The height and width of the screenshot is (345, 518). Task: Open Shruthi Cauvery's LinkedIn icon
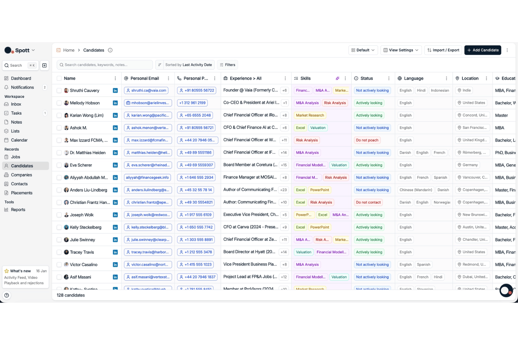115,91
